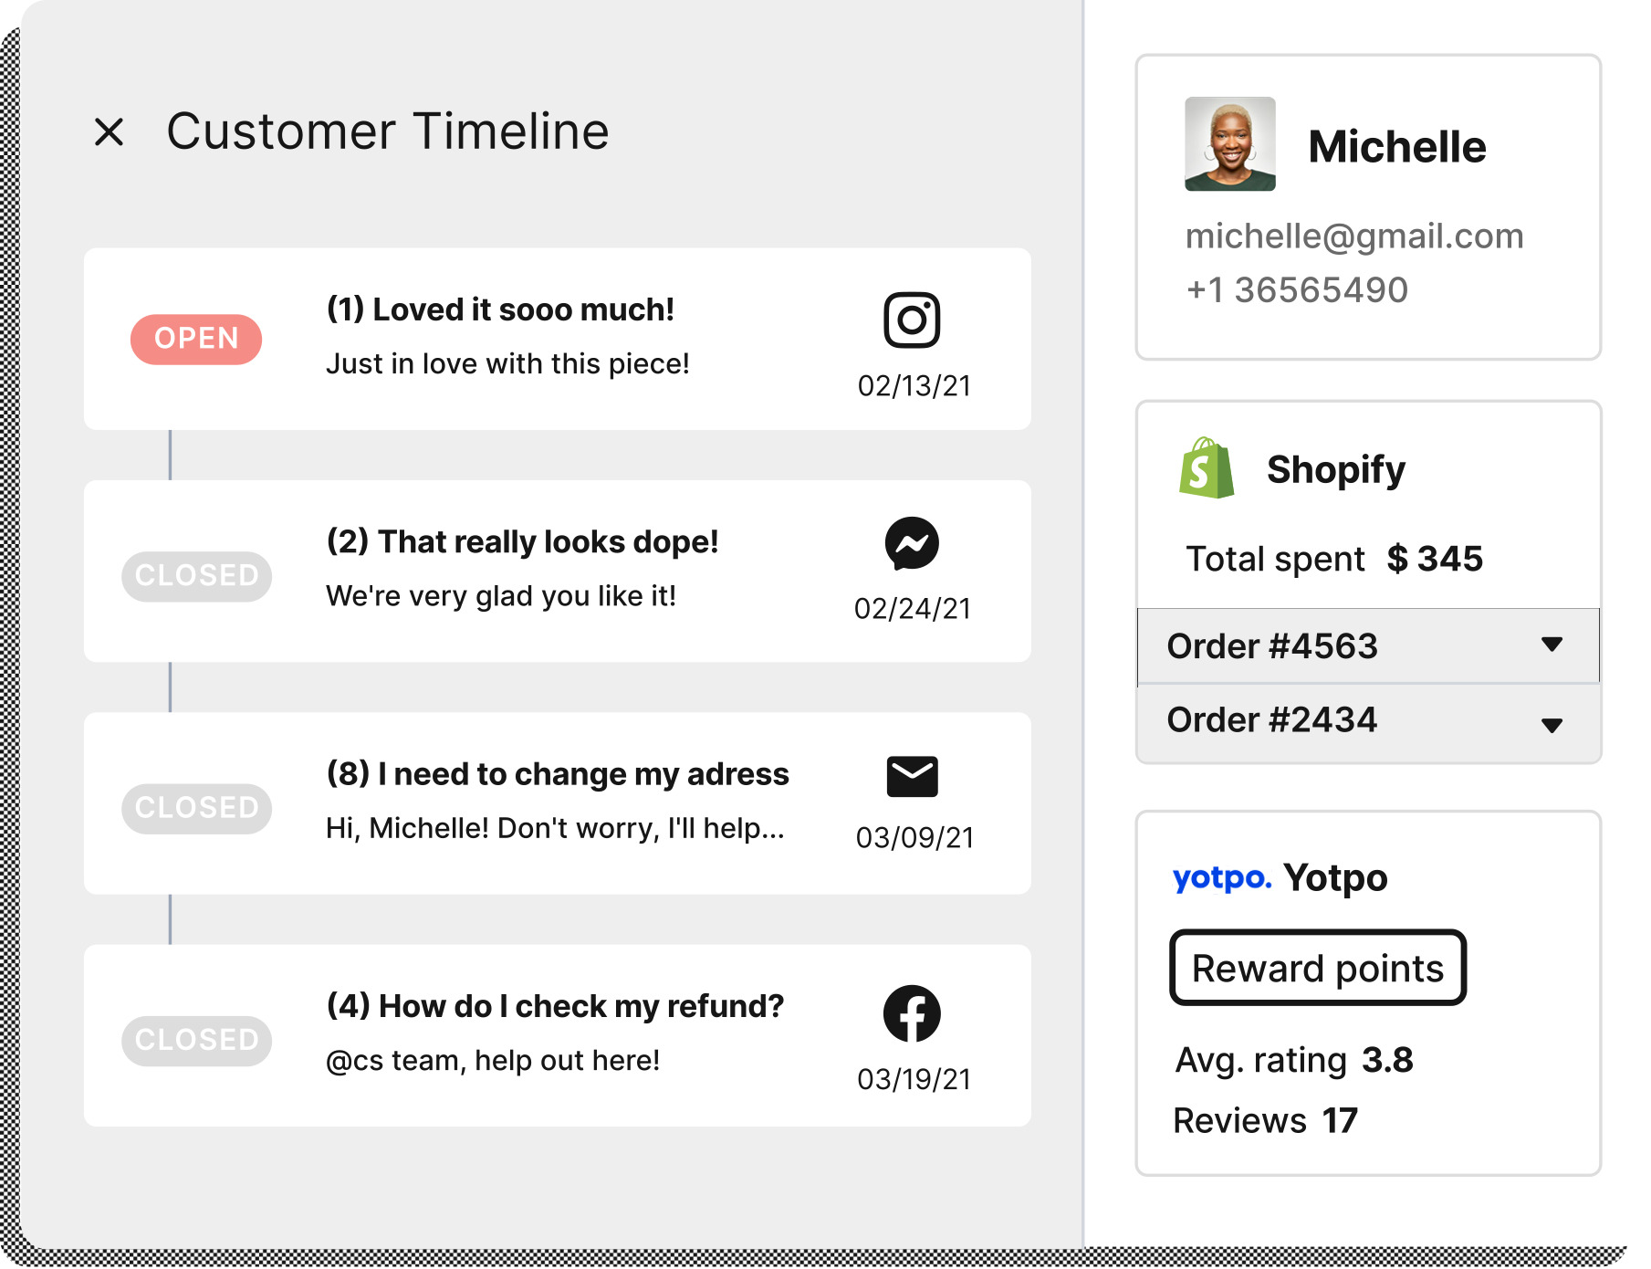Screen dimensions: 1651x1269
Task: Click the Facebook icon on refund conversation
Action: [911, 1013]
